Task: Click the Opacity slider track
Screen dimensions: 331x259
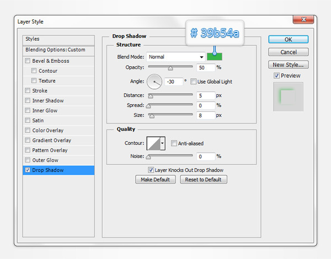Action: click(170, 67)
